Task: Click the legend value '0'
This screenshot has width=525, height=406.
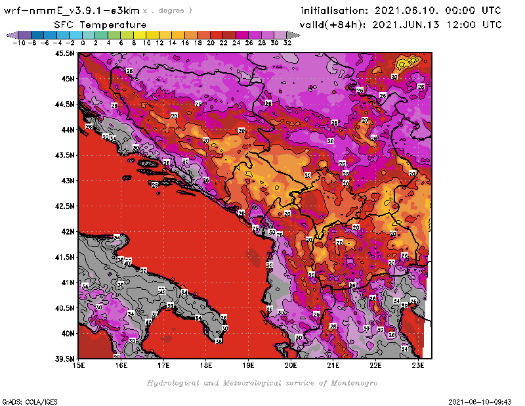Action: [x=83, y=43]
